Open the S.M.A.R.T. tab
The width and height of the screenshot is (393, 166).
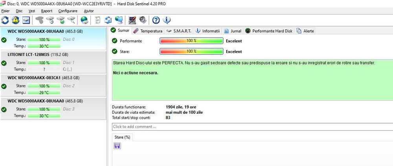pyautogui.click(x=179, y=31)
